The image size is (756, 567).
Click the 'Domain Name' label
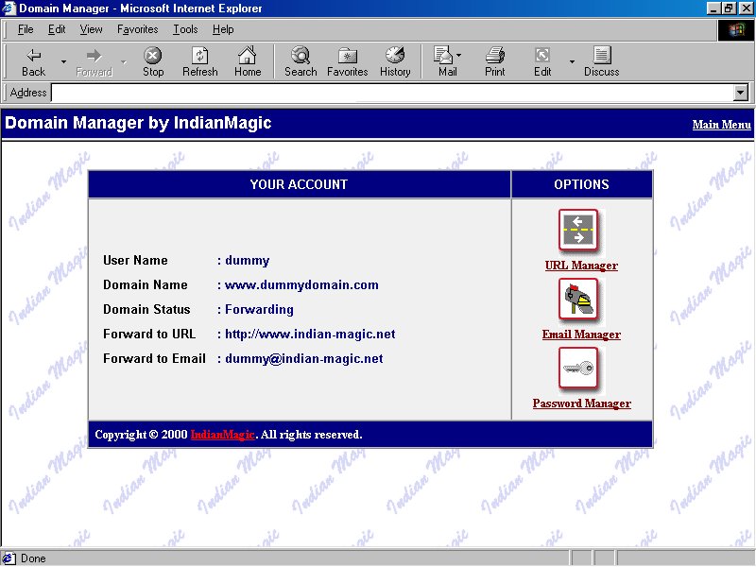point(146,285)
